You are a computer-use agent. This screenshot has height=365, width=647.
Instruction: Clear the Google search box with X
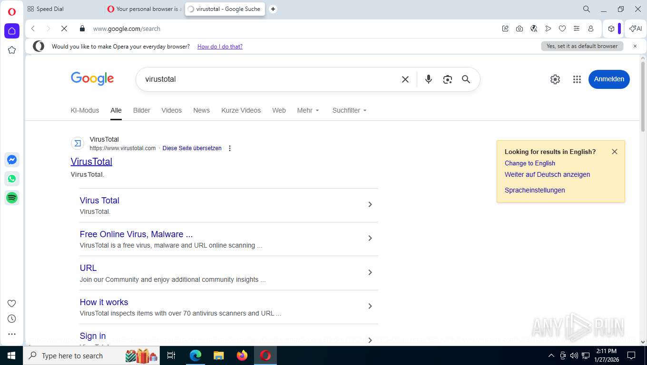(x=405, y=79)
